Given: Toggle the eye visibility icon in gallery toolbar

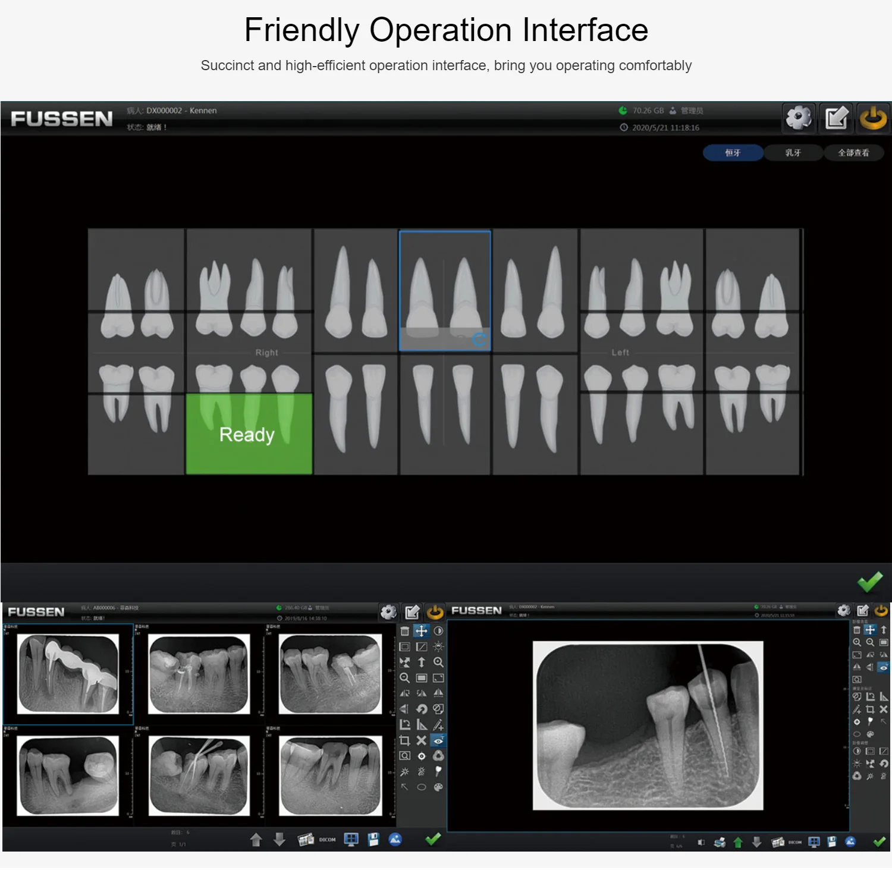Looking at the screenshot, I should pyautogui.click(x=438, y=740).
